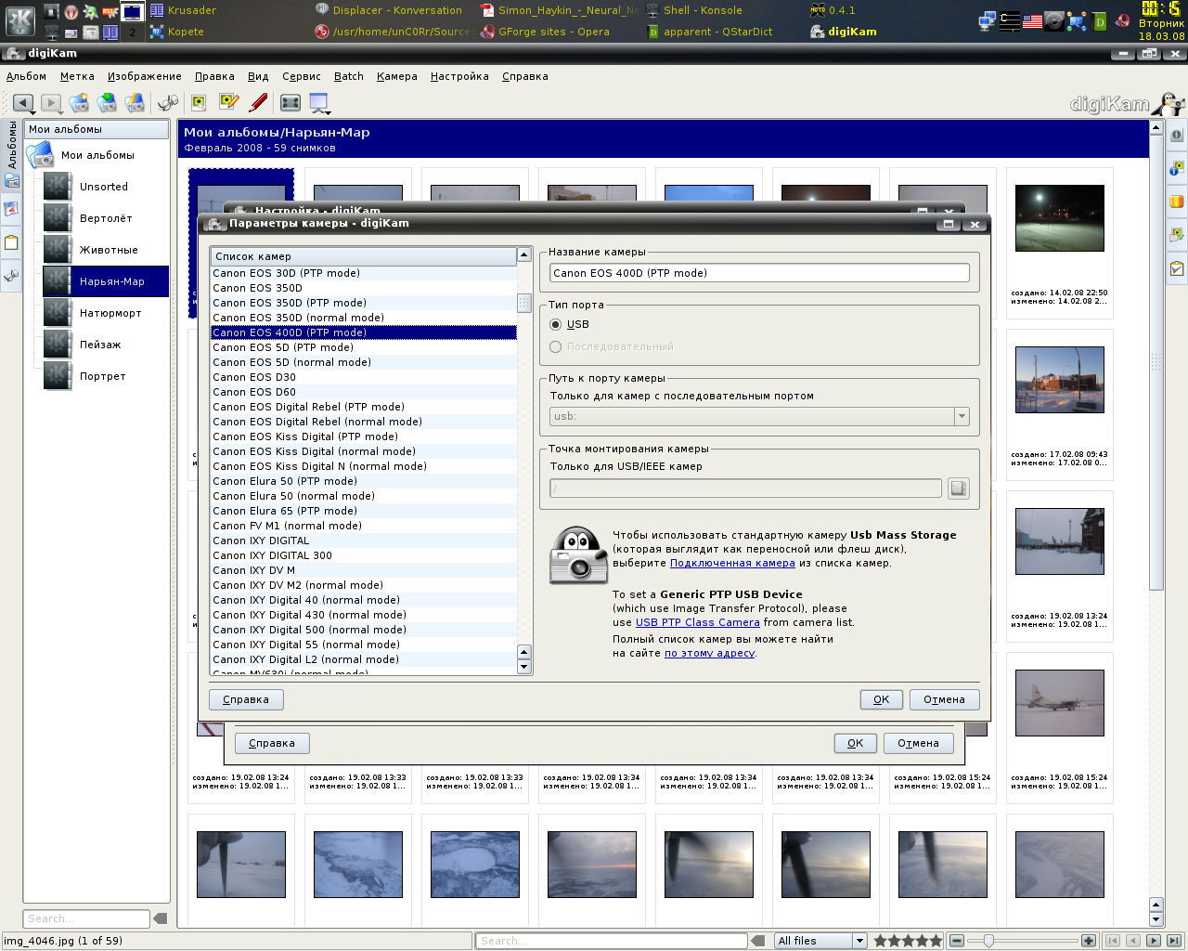Click the Название камеры text field

758,273
